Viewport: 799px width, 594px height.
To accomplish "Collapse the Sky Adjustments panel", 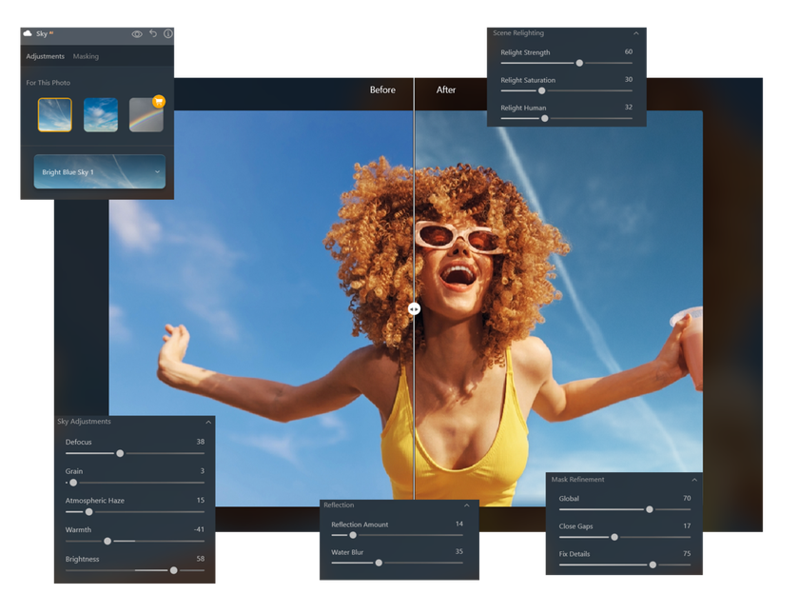I will pos(208,421).
